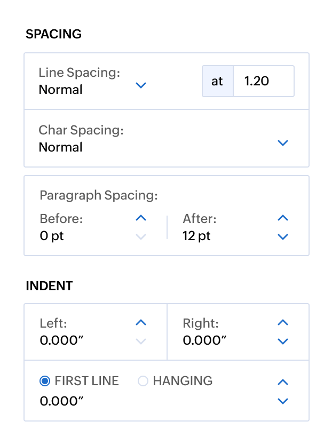332x445 pixels.
Task: Open the Line Spacing dropdown
Action: pyautogui.click(x=141, y=85)
